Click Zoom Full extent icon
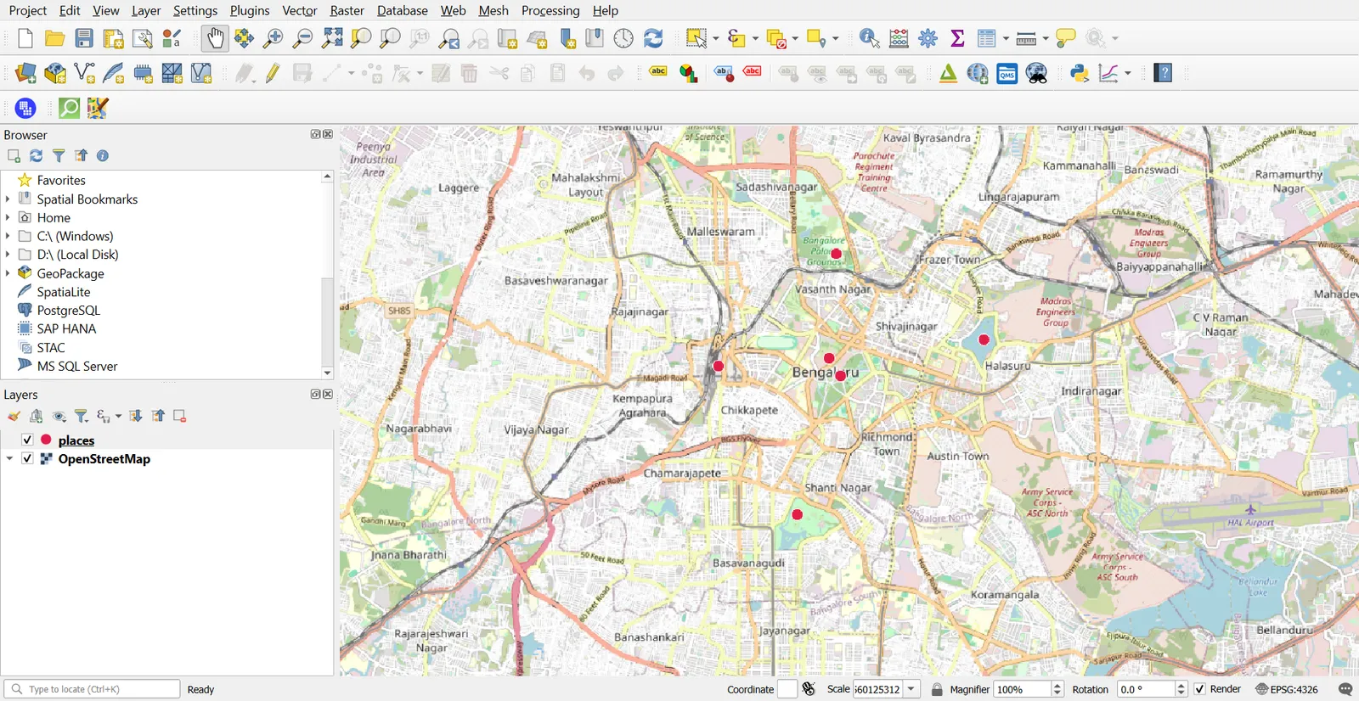This screenshot has height=701, width=1359. click(x=332, y=38)
